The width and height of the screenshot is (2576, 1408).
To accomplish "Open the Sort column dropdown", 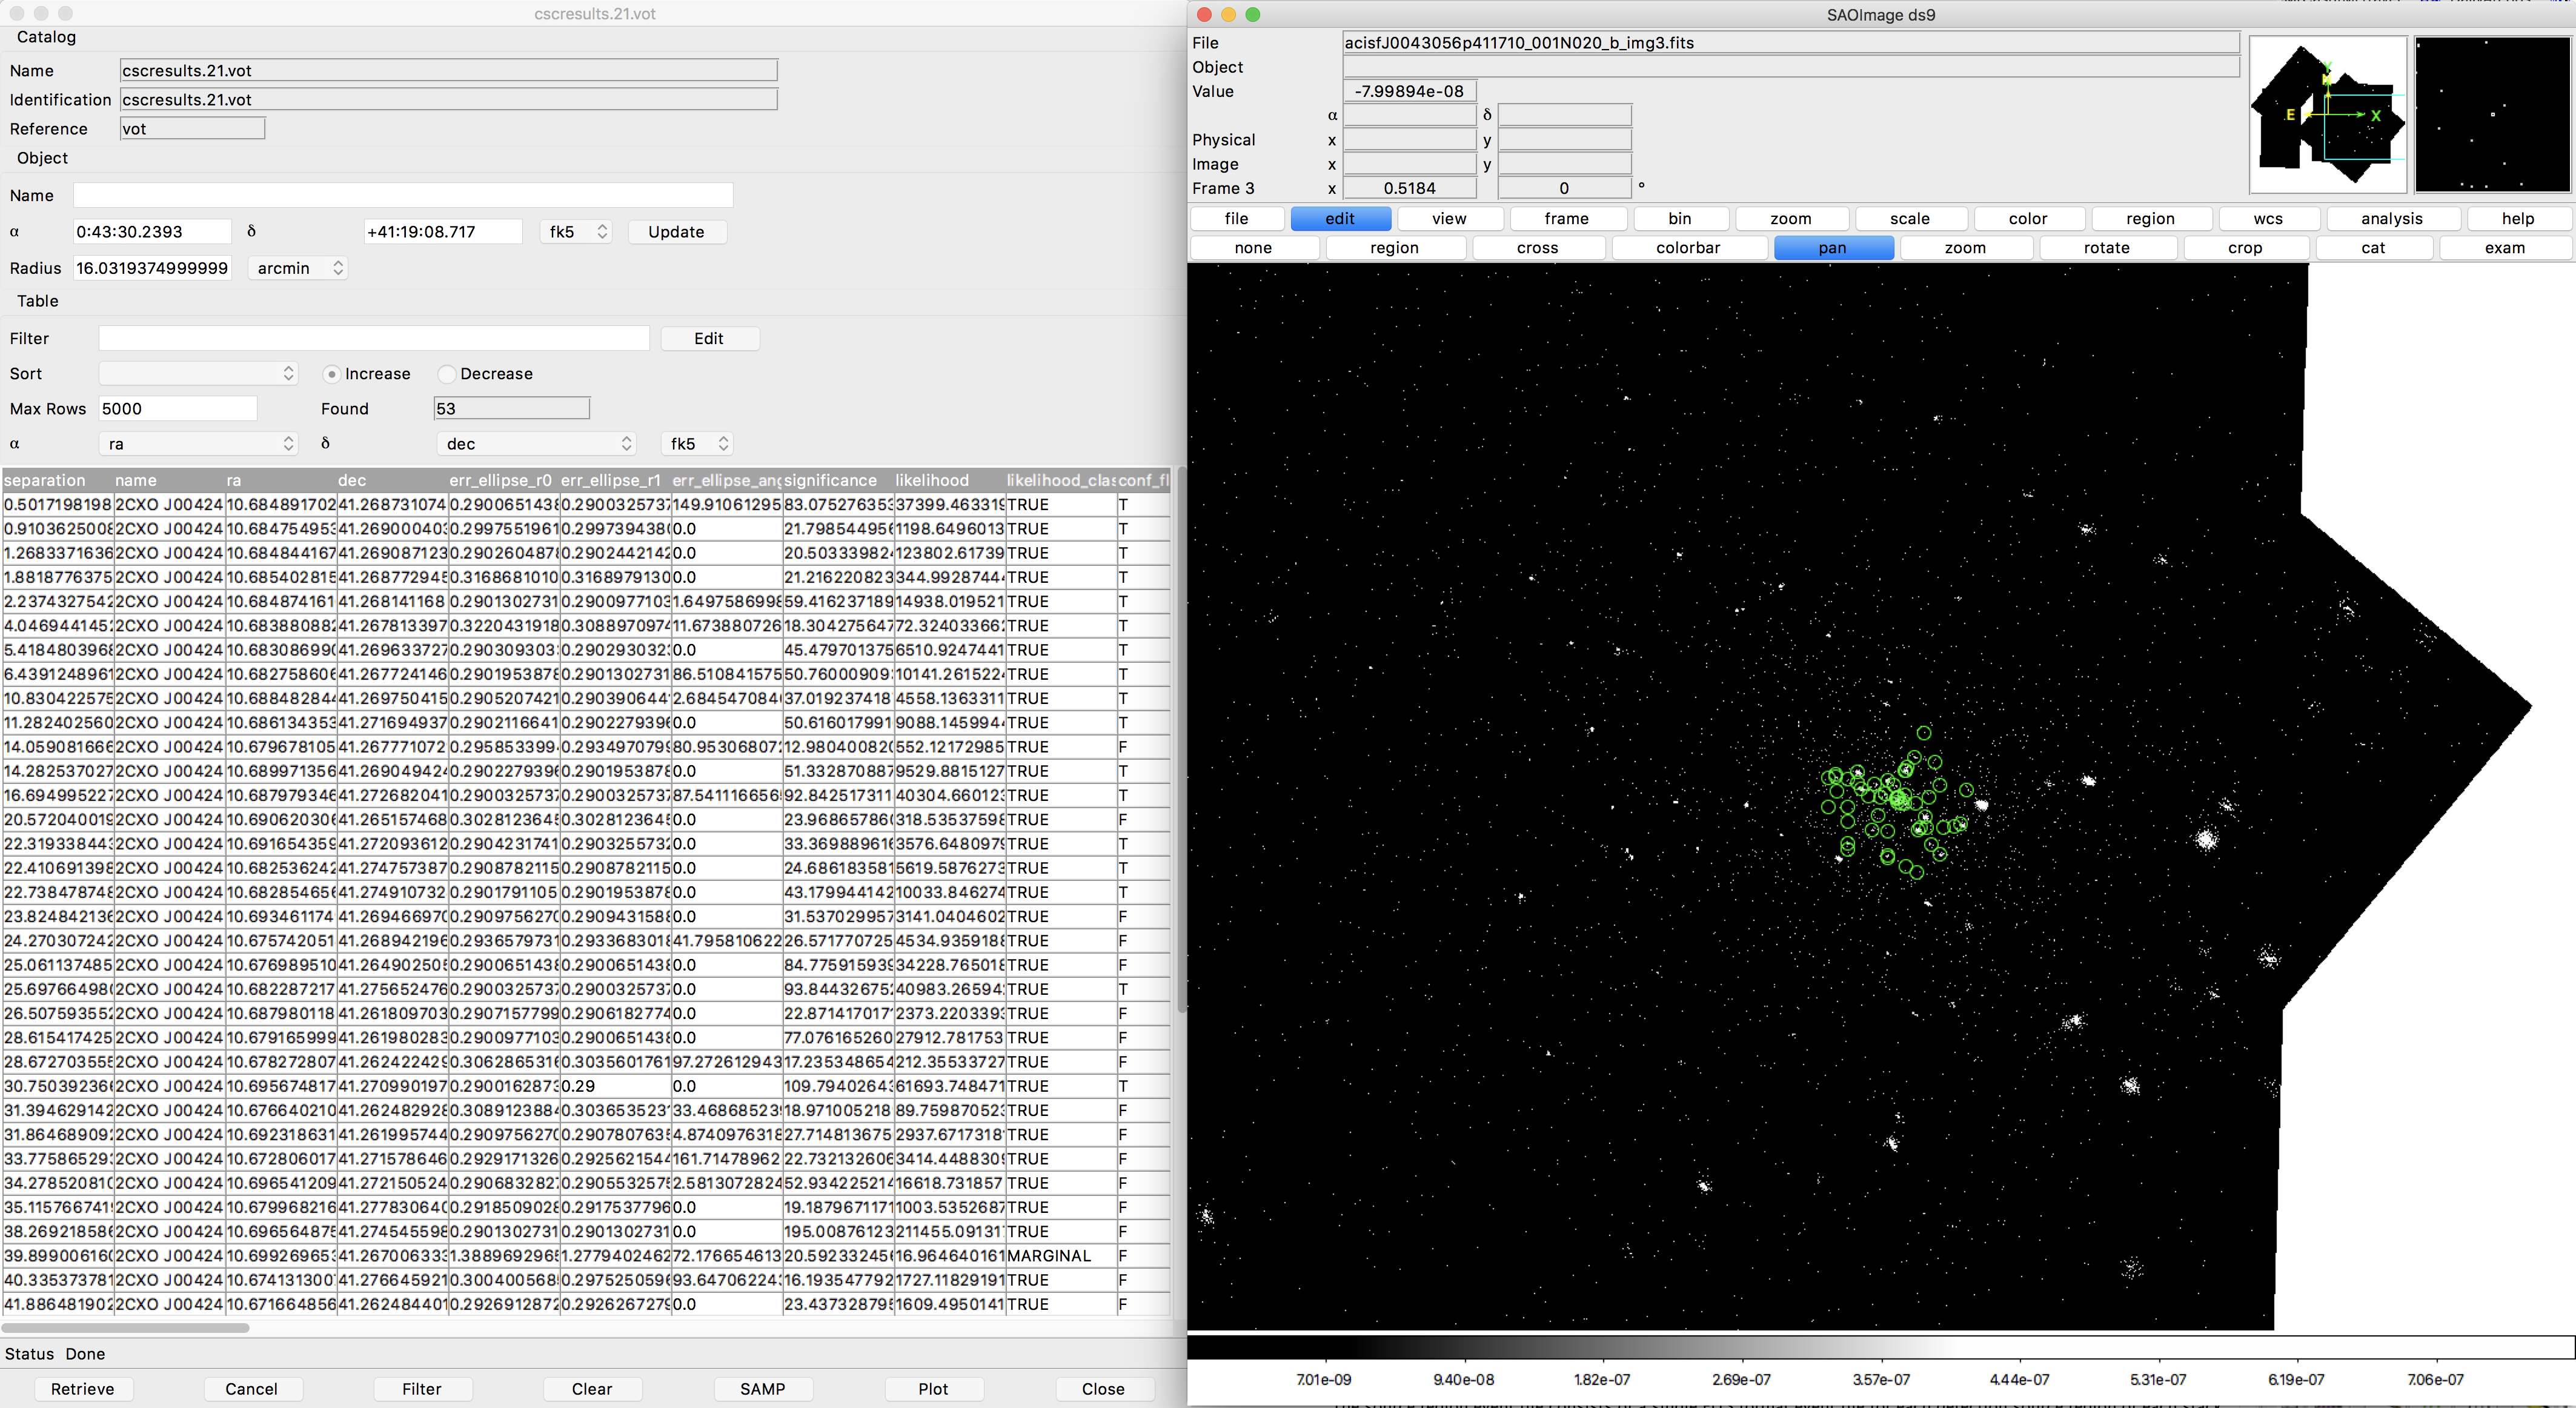I will 198,374.
